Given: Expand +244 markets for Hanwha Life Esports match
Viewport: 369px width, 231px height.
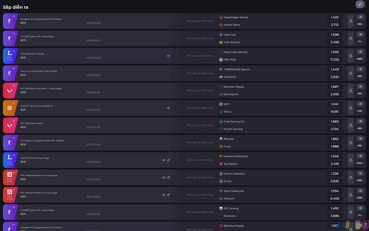Looking at the screenshot, I should [x=360, y=163].
